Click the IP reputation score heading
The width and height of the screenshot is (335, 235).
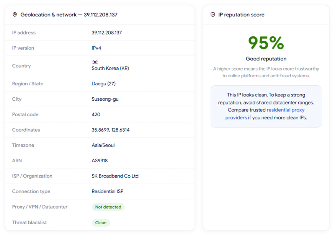coord(241,15)
